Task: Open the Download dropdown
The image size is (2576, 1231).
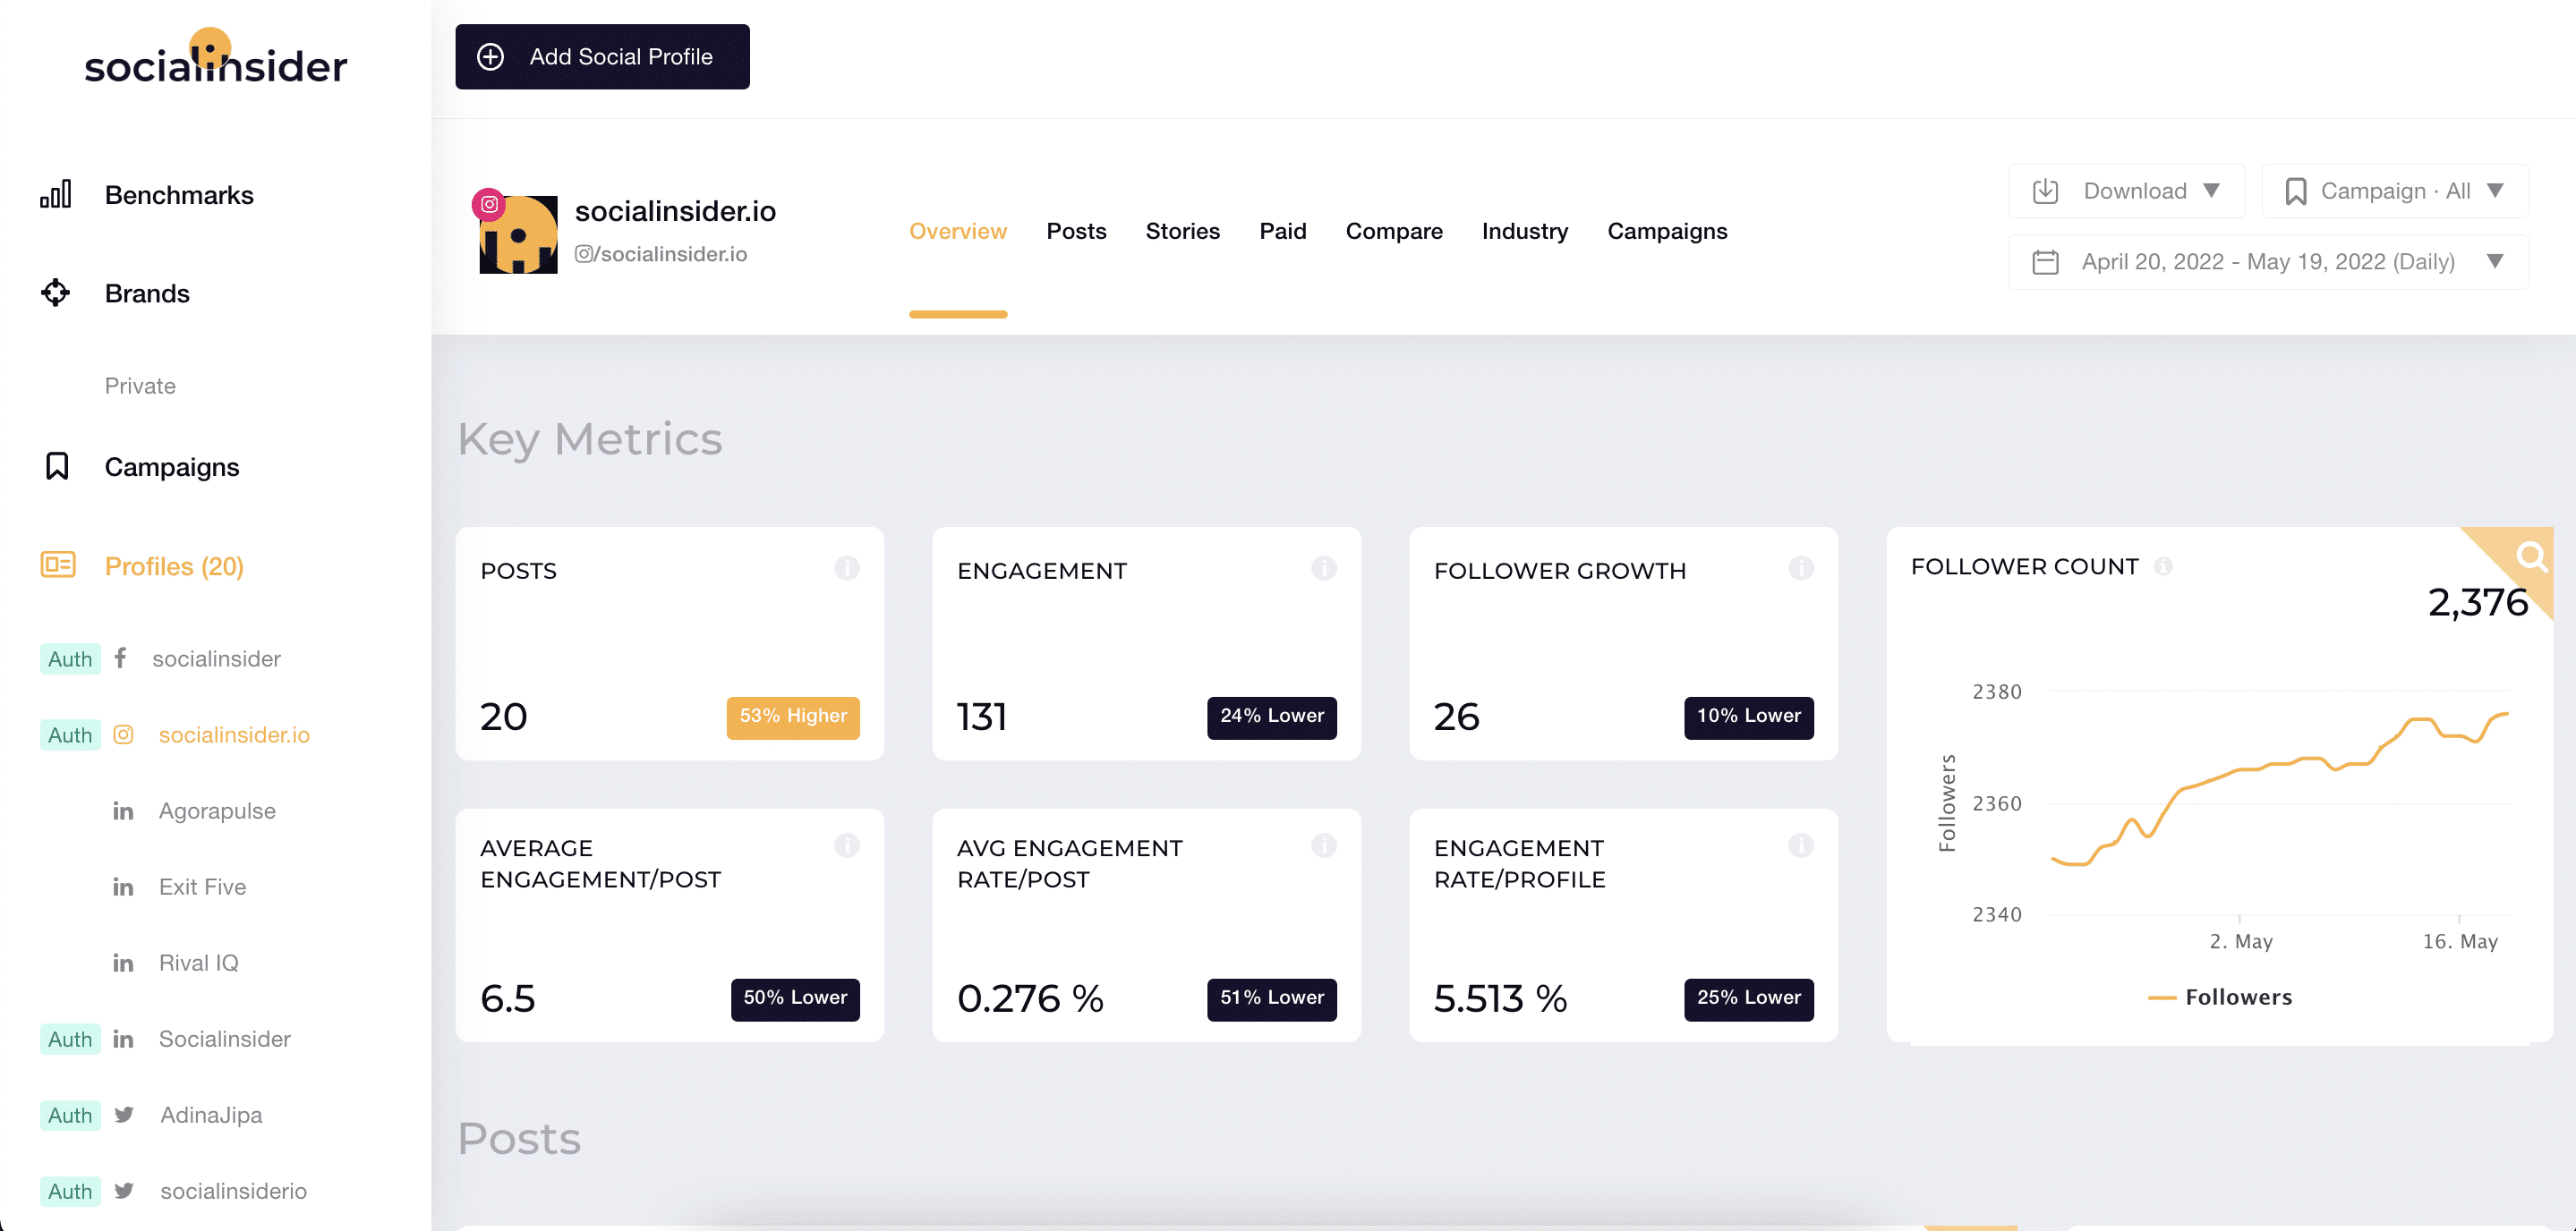Action: [x=2127, y=191]
